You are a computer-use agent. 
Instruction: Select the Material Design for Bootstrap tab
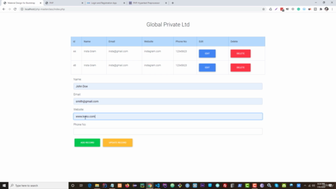click(x=22, y=3)
